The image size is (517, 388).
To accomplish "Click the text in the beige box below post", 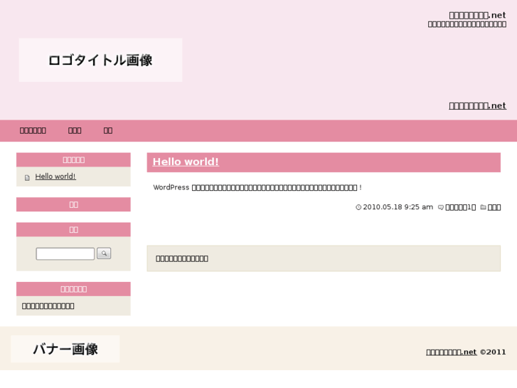I will click(182, 258).
